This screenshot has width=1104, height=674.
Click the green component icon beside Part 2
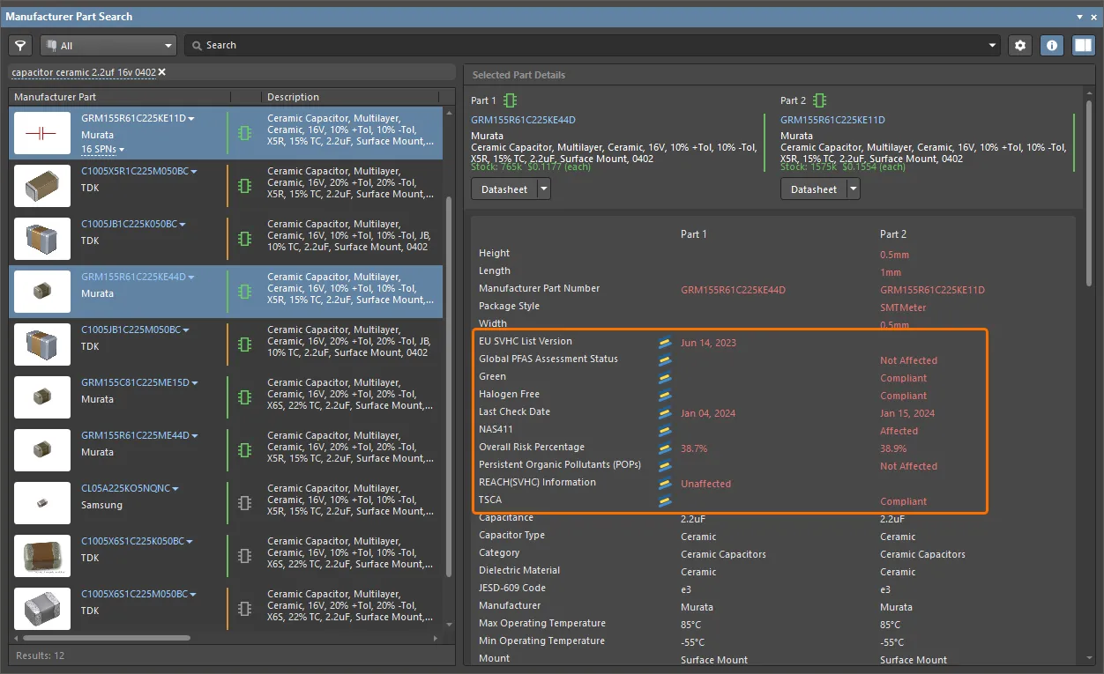(820, 100)
